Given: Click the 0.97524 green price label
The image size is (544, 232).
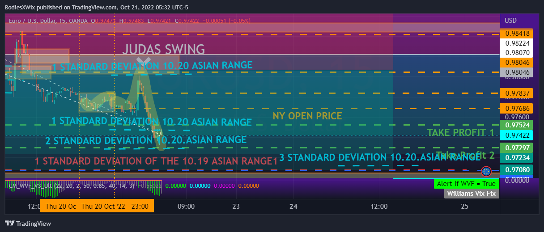Looking at the screenshot, I should click(x=517, y=125).
